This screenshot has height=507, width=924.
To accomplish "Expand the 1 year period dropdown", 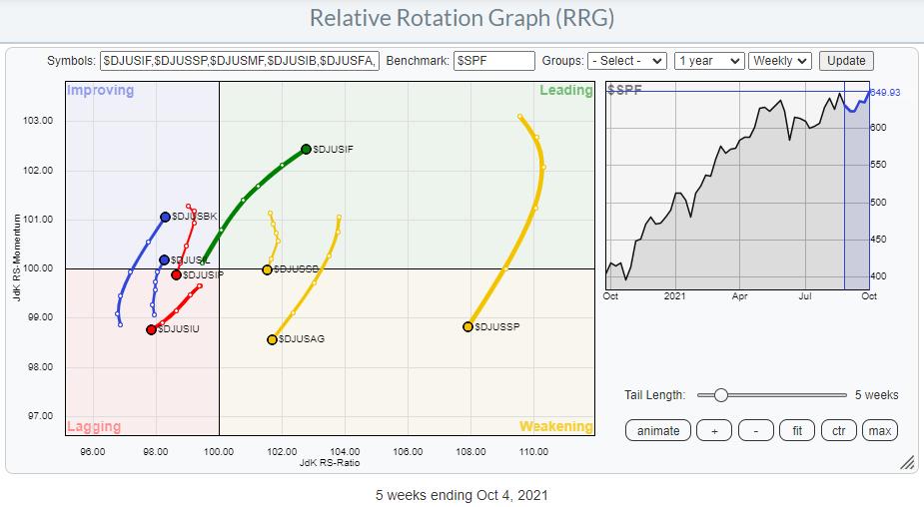I will [708, 61].
